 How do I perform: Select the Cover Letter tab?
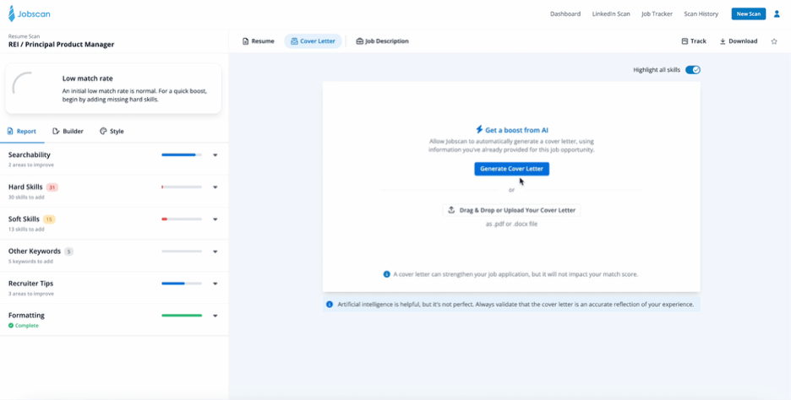pos(313,41)
